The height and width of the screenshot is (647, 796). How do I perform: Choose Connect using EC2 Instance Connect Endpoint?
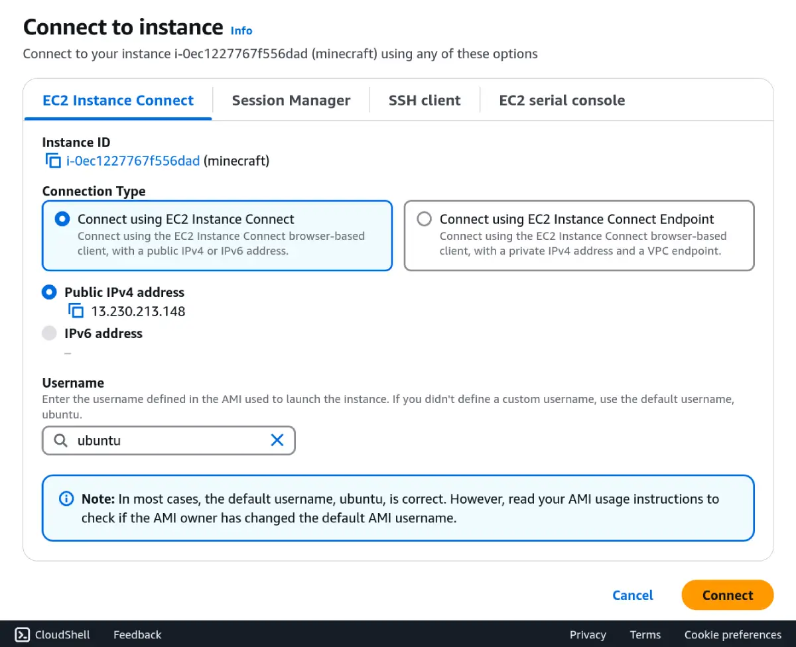pos(425,219)
